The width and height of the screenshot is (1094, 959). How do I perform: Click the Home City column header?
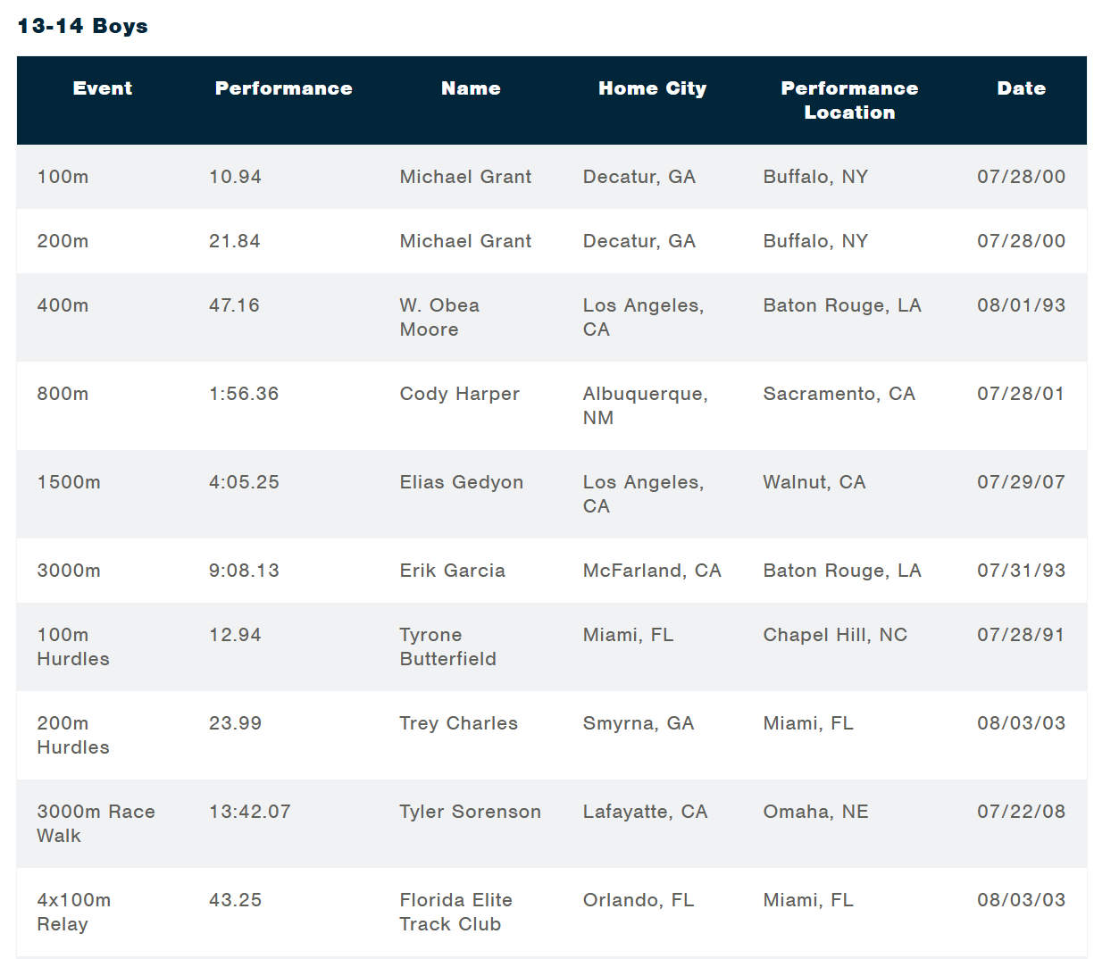[x=652, y=88]
